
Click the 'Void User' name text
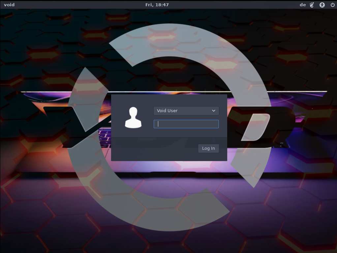pyautogui.click(x=167, y=111)
